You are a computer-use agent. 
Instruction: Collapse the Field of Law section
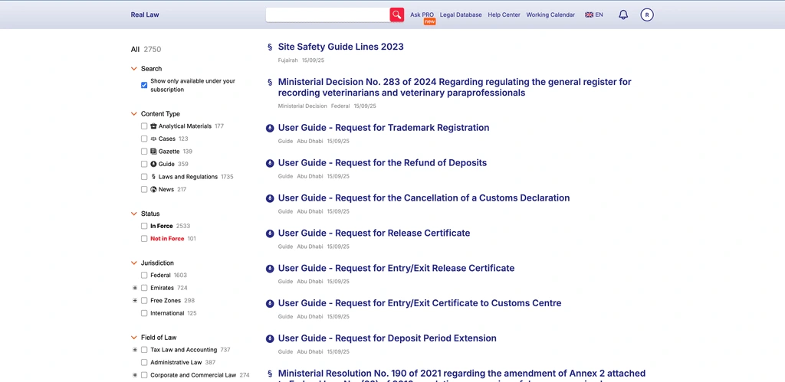(x=133, y=338)
